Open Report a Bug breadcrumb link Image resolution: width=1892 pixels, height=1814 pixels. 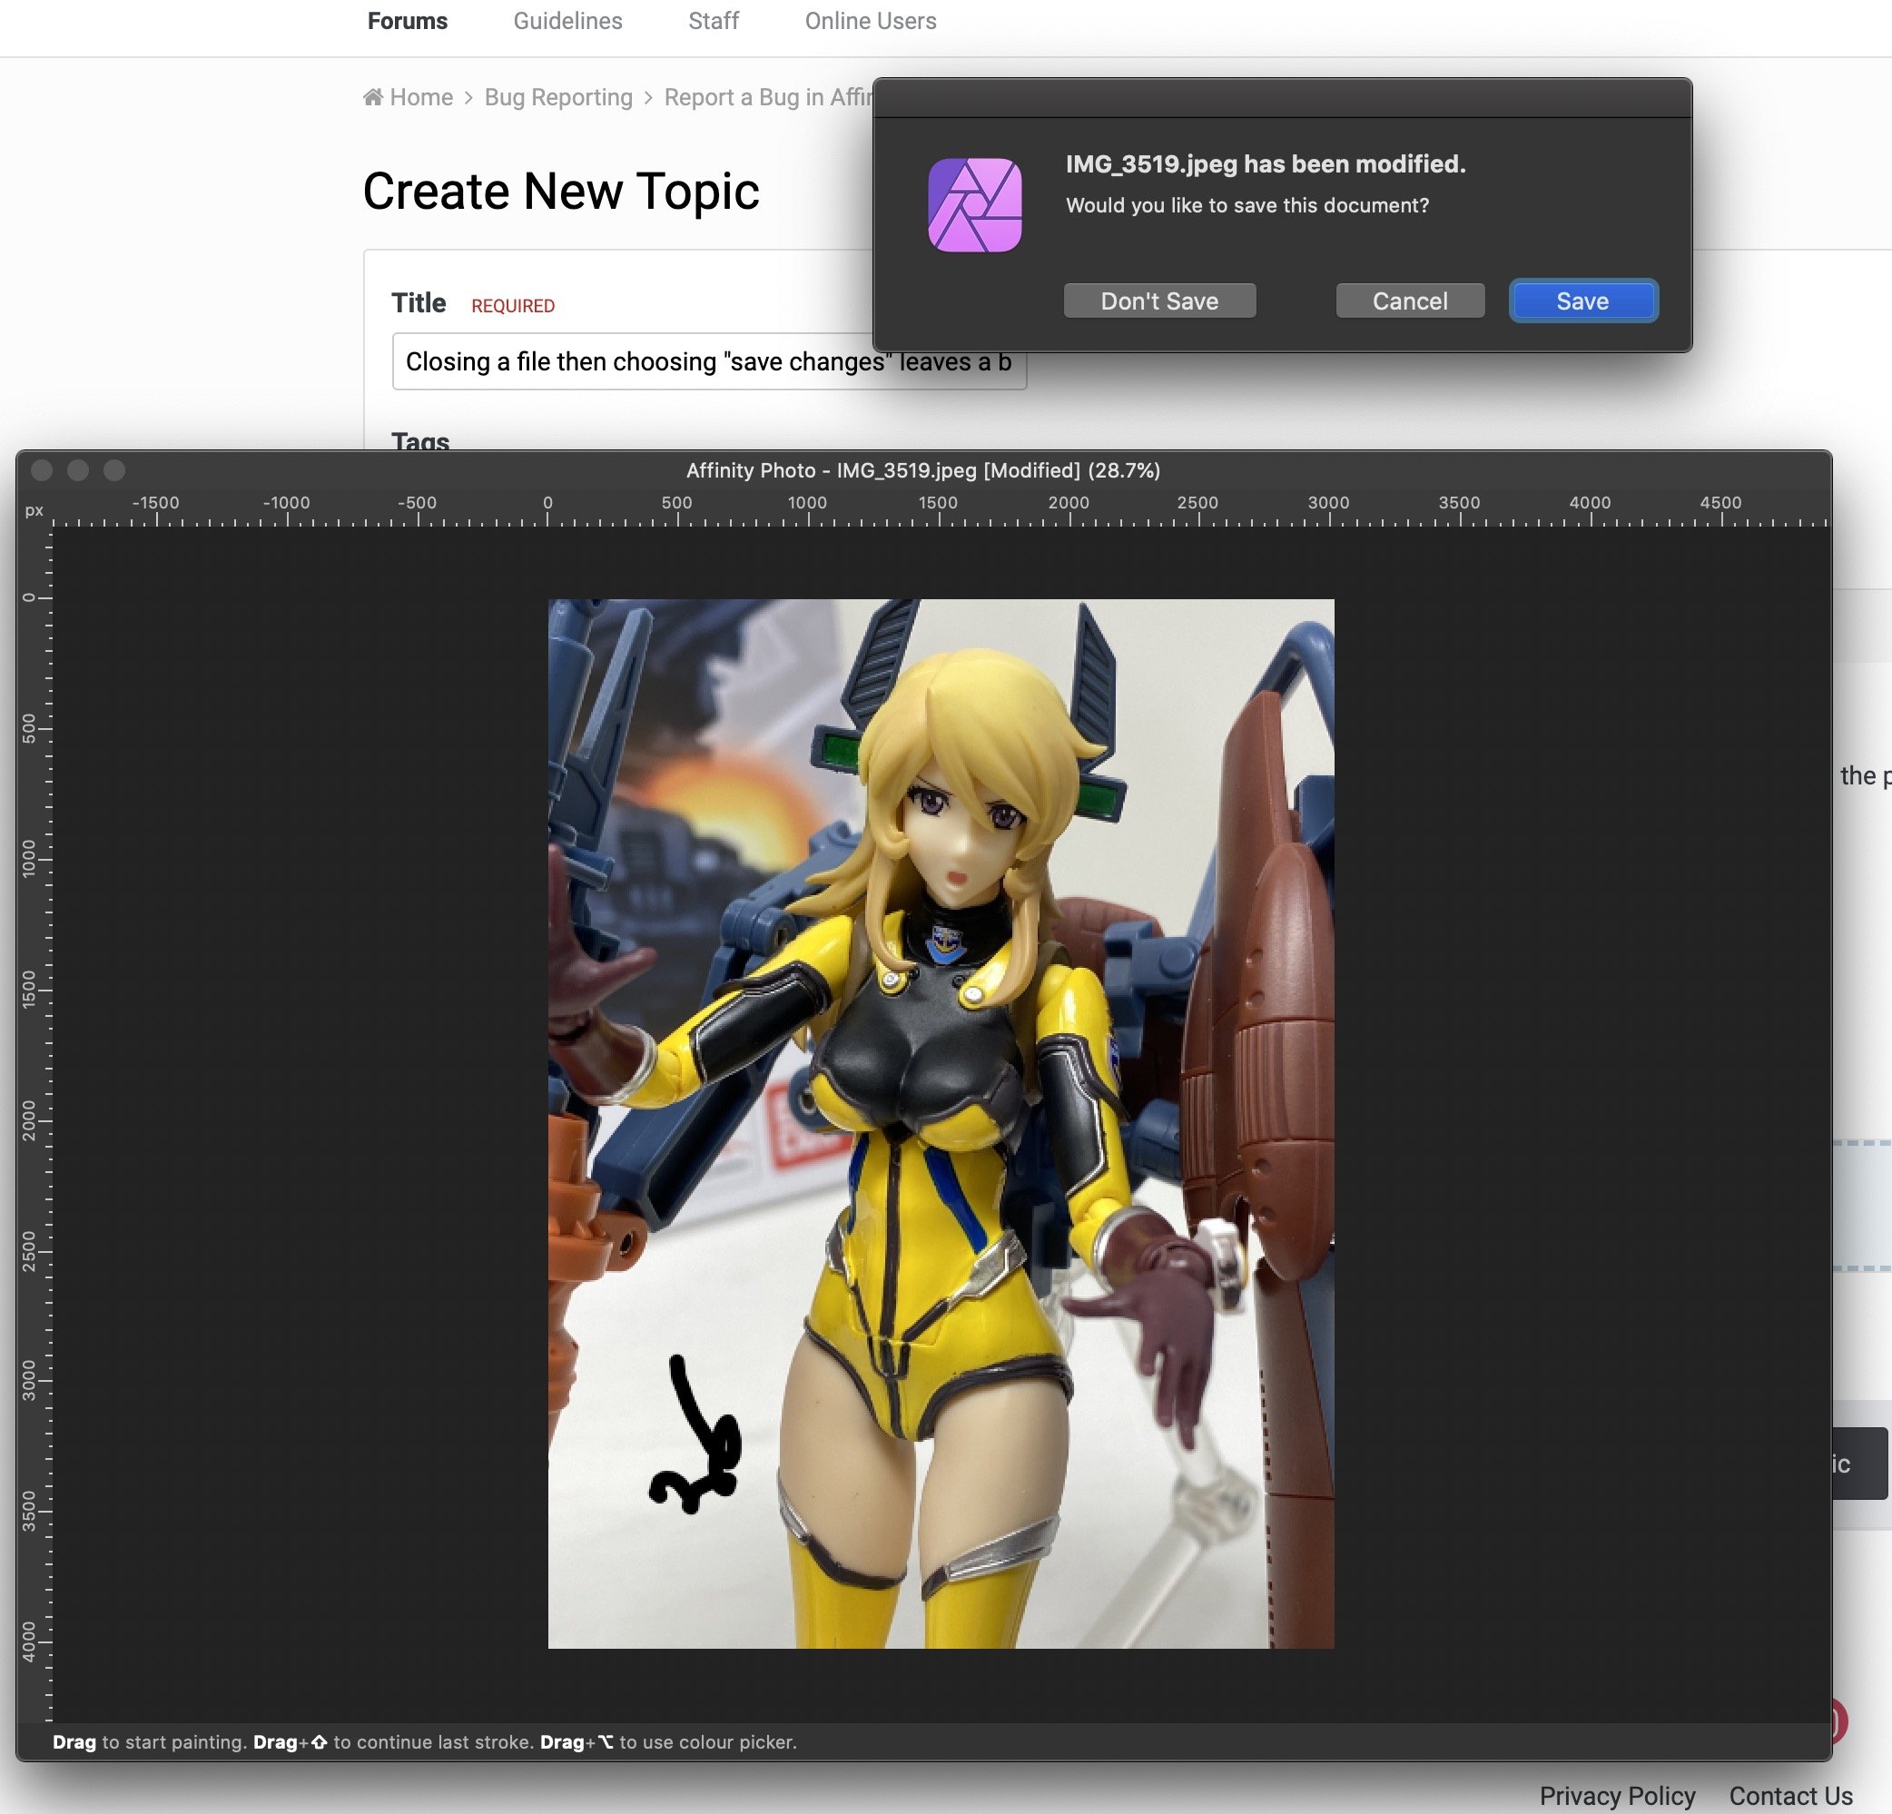click(768, 97)
